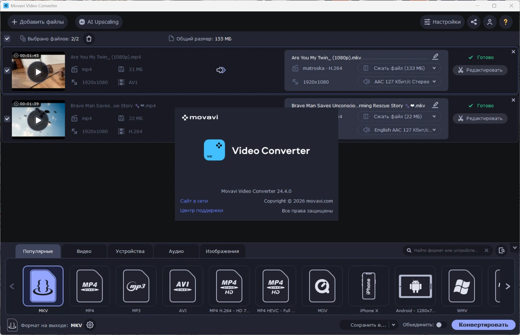Open English AAC 127 Кбит/с audio dropdown

point(399,130)
